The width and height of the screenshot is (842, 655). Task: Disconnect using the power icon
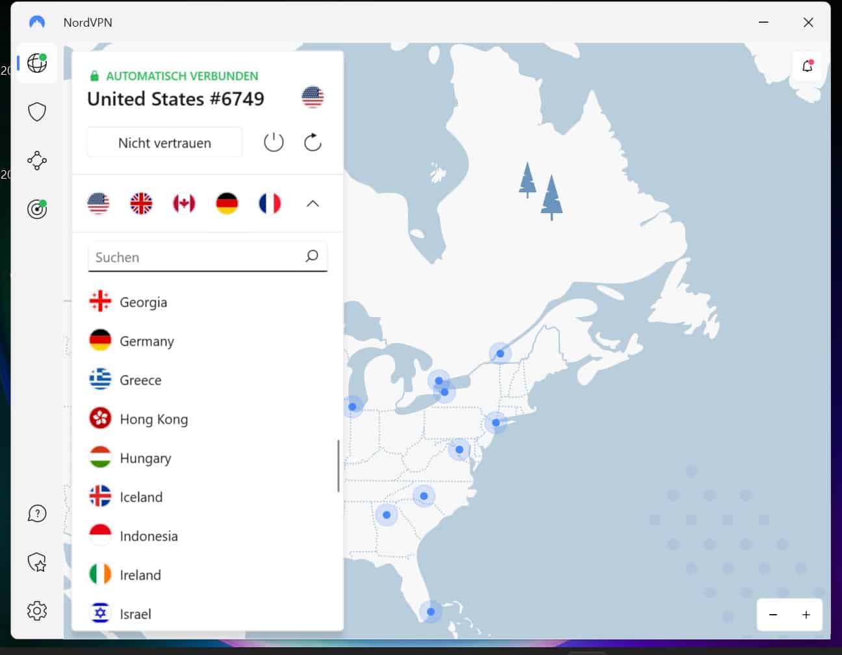point(274,142)
